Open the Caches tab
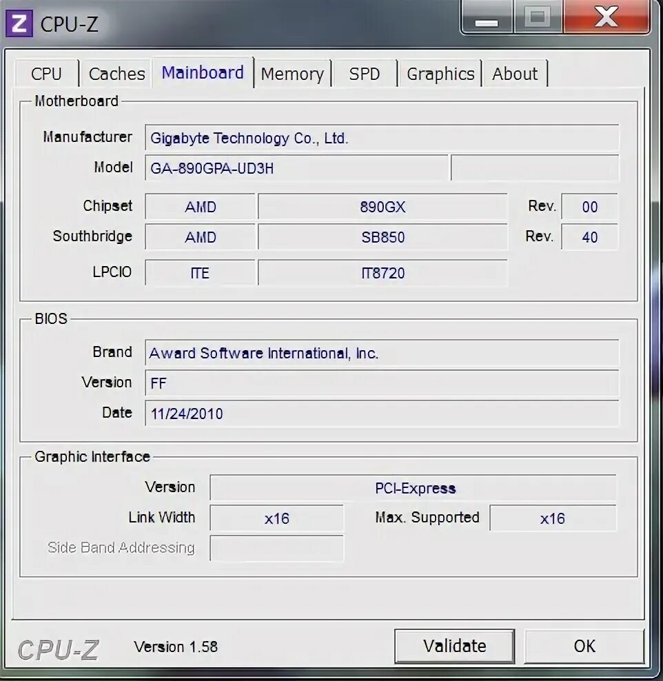663x681 pixels. point(116,73)
